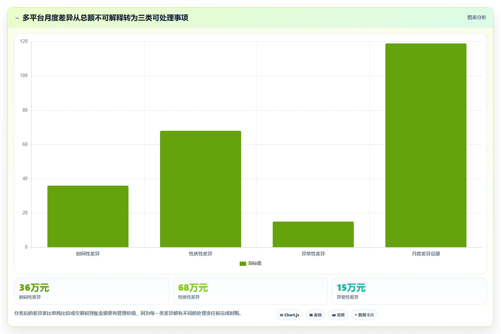This screenshot has width=501, height=334.
Task: Open the 15万元 异常性差异 data card
Action: pyautogui.click(x=409, y=291)
